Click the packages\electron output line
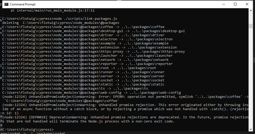The image size is (255, 134). point(87,39)
